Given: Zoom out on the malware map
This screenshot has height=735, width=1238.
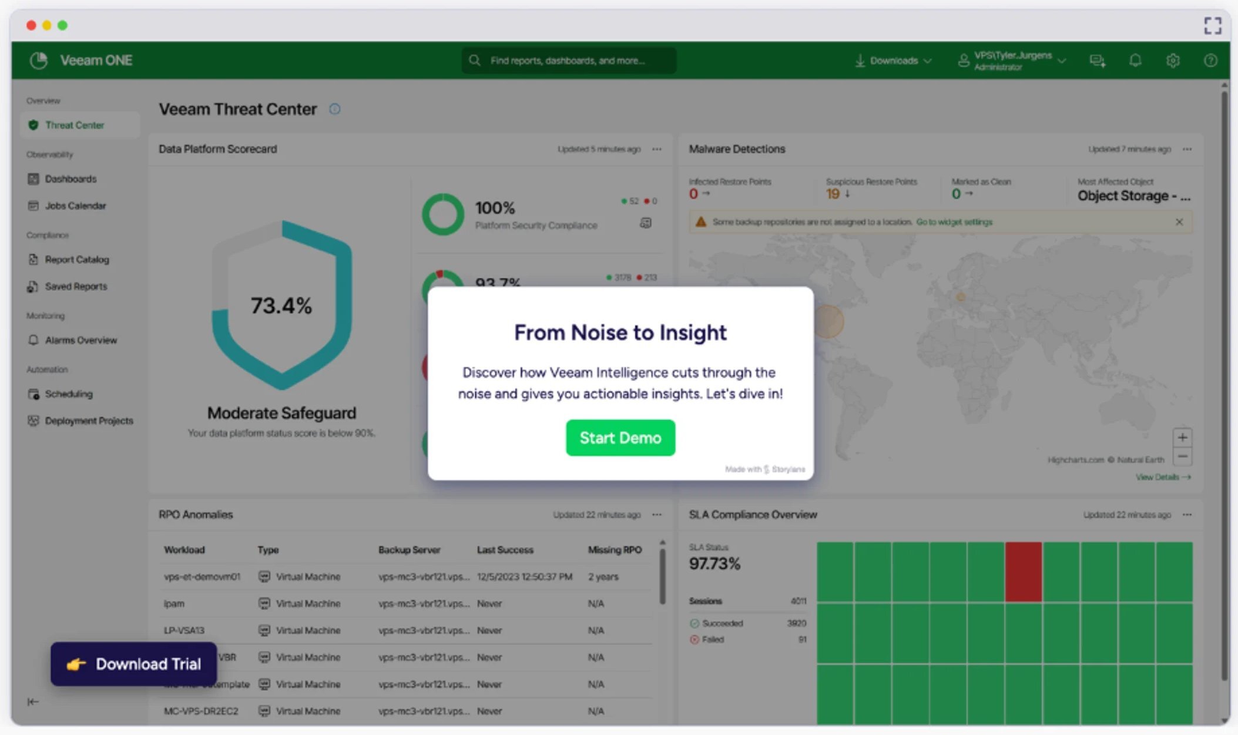Looking at the screenshot, I should point(1182,457).
